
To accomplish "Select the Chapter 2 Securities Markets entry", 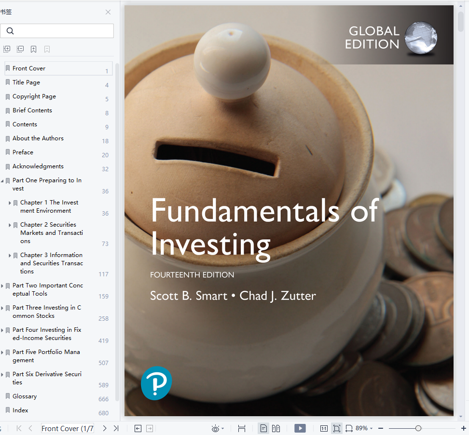I will point(52,233).
